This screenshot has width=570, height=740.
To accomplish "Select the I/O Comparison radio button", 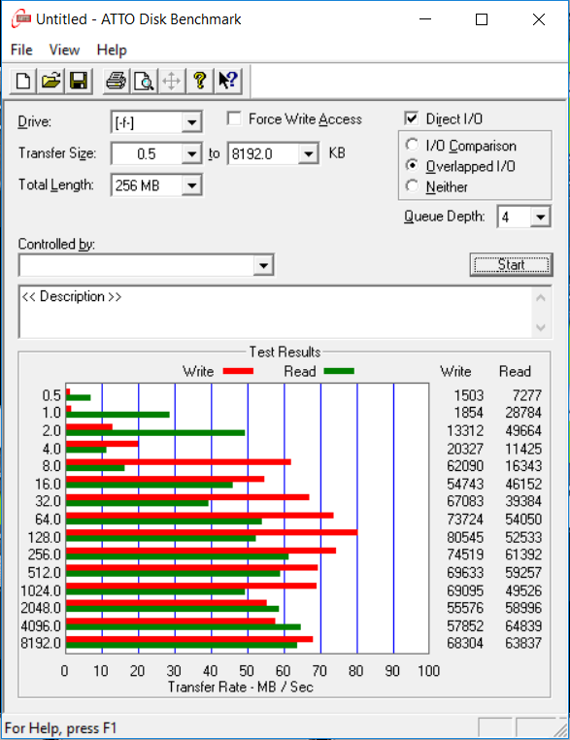I will pyautogui.click(x=412, y=145).
